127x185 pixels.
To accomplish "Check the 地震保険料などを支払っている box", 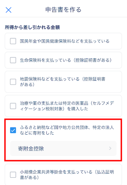I will pos(13,82).
